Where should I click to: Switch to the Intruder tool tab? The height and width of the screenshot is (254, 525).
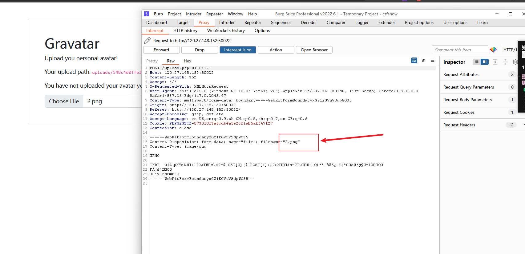[x=227, y=22]
